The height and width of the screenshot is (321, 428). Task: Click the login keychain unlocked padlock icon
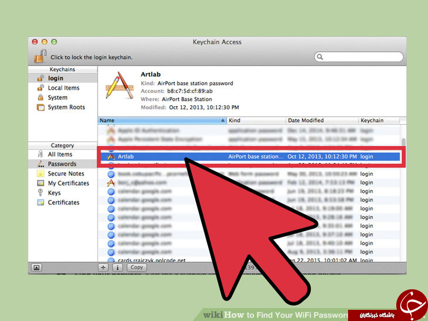(41, 78)
